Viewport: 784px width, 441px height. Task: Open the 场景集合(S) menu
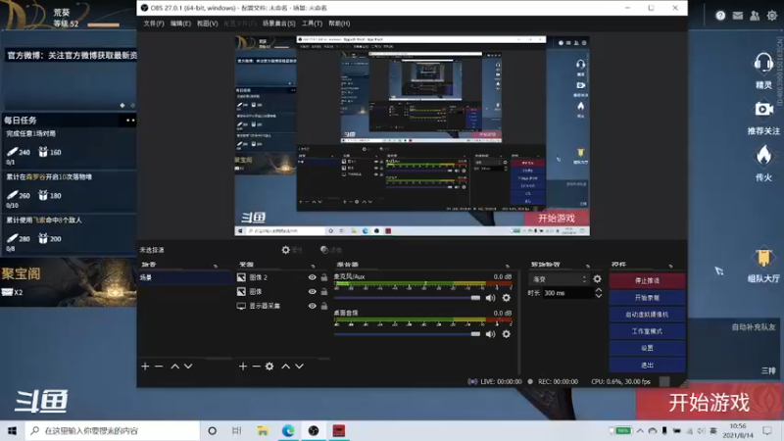[278, 24]
